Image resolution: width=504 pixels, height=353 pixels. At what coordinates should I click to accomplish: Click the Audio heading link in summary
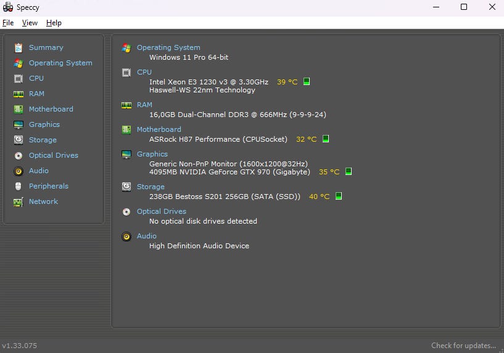tap(147, 236)
